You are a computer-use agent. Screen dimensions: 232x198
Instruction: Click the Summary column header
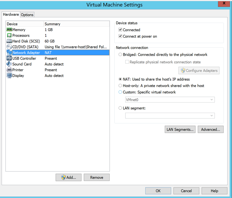tap(77, 24)
